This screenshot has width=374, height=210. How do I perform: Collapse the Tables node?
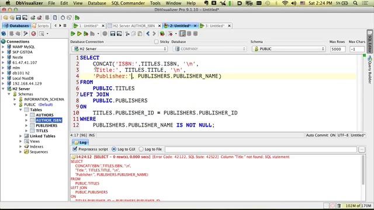pyautogui.click(x=20, y=110)
